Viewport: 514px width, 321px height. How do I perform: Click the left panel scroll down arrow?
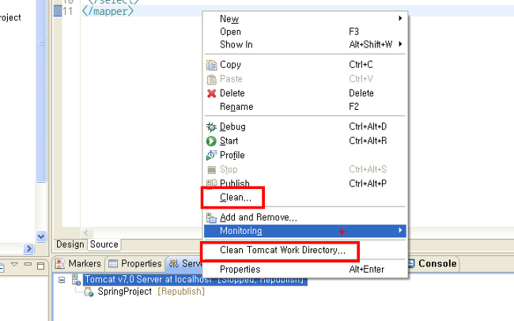click(x=41, y=236)
